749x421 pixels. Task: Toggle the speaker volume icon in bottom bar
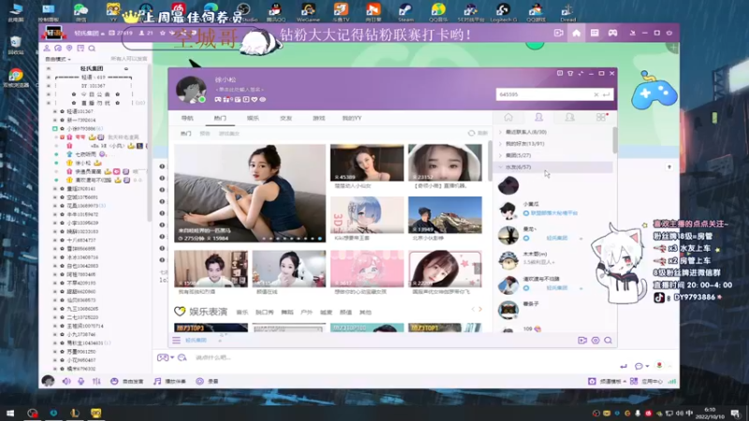point(66,381)
